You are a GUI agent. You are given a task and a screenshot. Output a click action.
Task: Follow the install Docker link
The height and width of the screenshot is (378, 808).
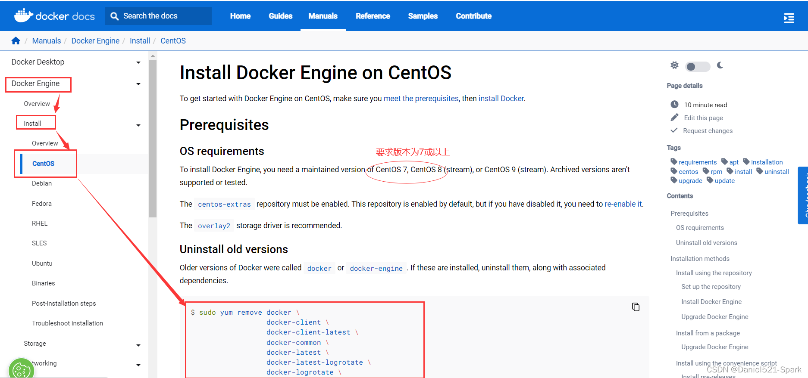501,98
